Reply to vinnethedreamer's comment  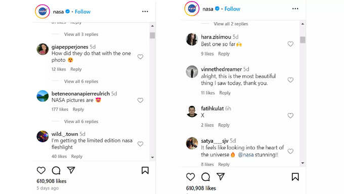click(225, 93)
